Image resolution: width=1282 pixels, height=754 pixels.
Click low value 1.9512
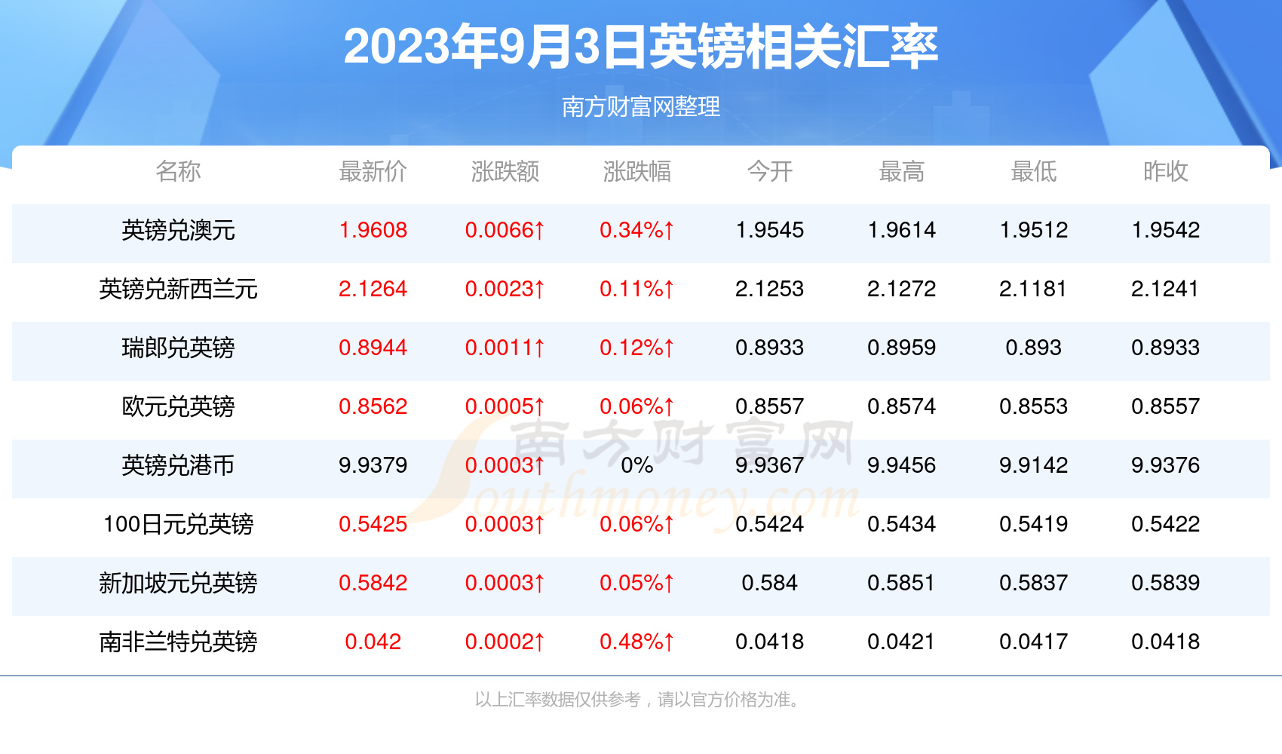1033,230
